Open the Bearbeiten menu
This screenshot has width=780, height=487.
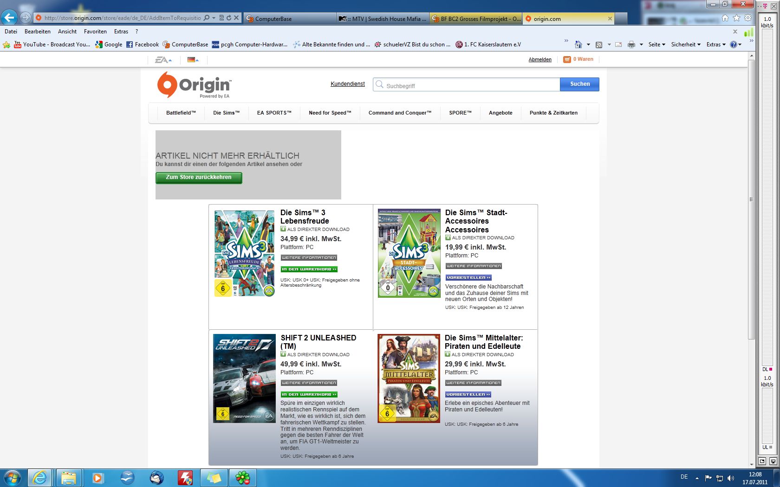(x=38, y=32)
